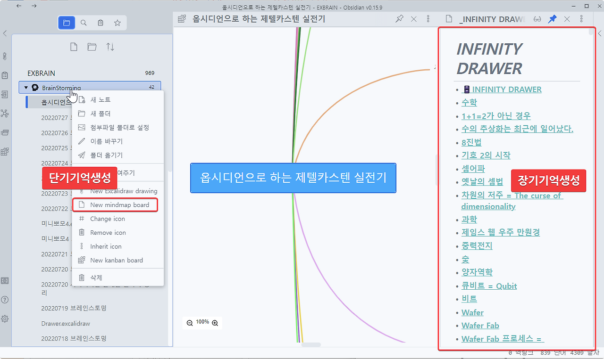Click the _INFINITY DRAWER pane vertical scrollbar
The width and height of the screenshot is (604, 359).
[591, 33]
